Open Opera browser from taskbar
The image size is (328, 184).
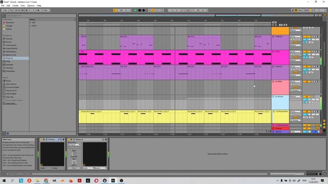click(x=96, y=180)
